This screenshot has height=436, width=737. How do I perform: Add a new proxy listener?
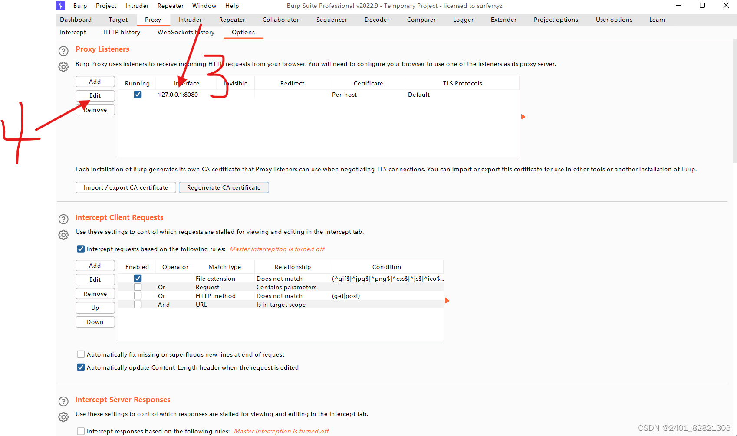(95, 82)
